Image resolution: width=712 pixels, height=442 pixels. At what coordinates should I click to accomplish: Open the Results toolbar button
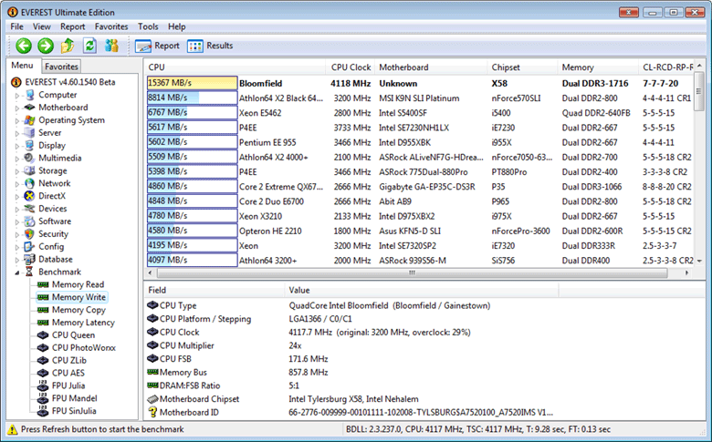coord(210,46)
